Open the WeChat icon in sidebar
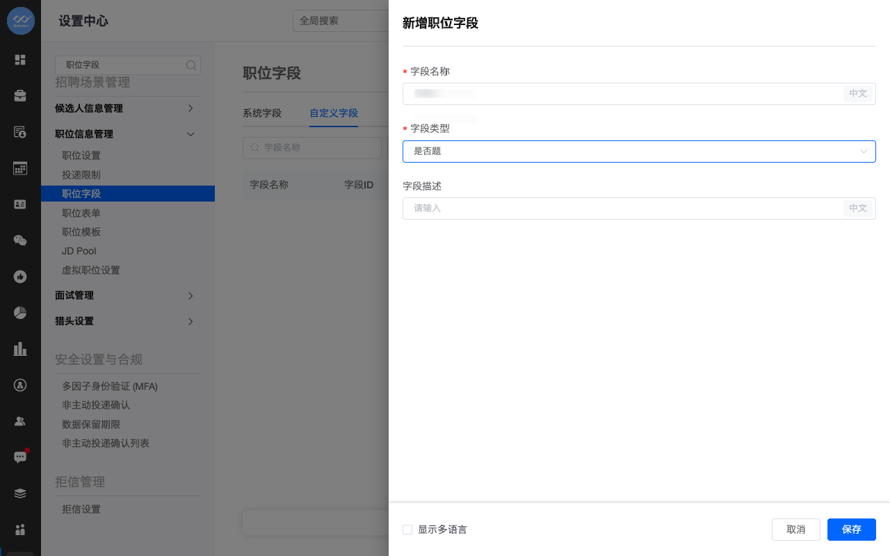 (x=20, y=240)
